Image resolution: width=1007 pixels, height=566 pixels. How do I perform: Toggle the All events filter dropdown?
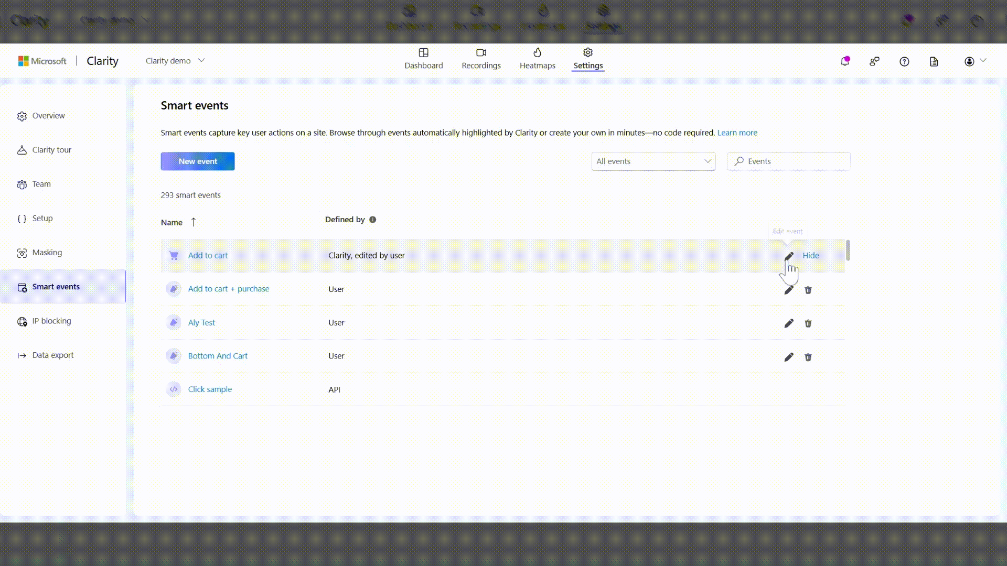(x=653, y=161)
